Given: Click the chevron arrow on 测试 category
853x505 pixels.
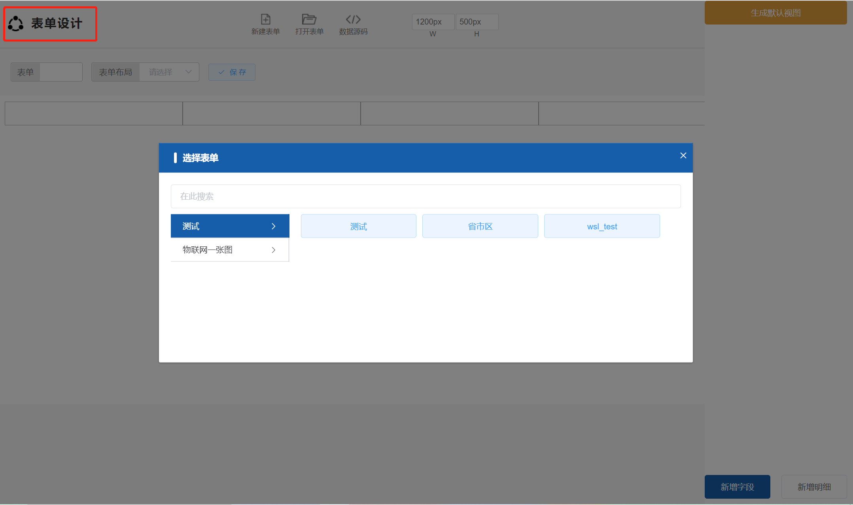Looking at the screenshot, I should pos(273,226).
